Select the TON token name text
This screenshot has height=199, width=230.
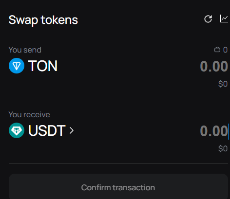click(43, 66)
